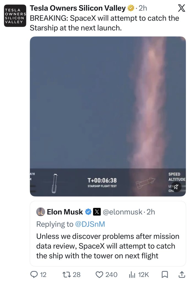Open Elon Musk's avatar in quoted post

tap(41, 212)
